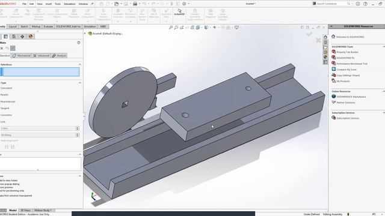Open the PropertyManager tab icon
385x216 pixels.
coord(5,37)
